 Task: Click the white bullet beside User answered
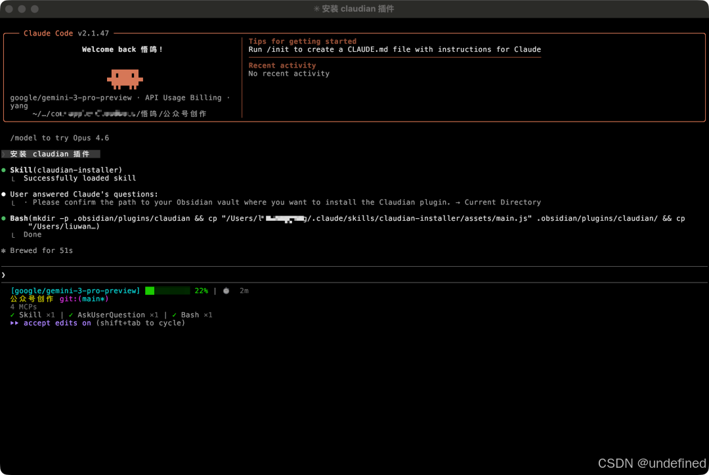[x=4, y=194]
